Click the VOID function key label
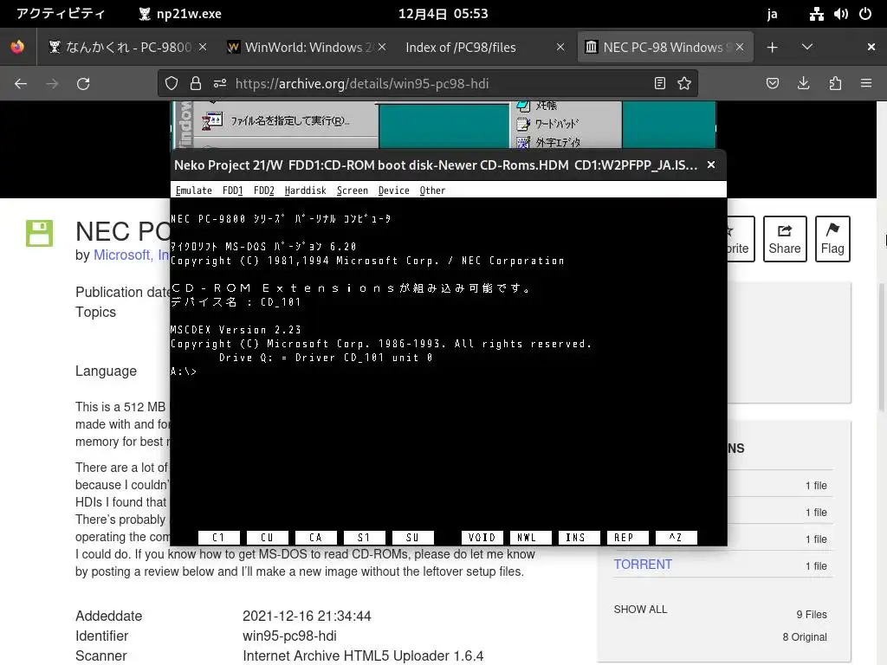 (x=482, y=537)
